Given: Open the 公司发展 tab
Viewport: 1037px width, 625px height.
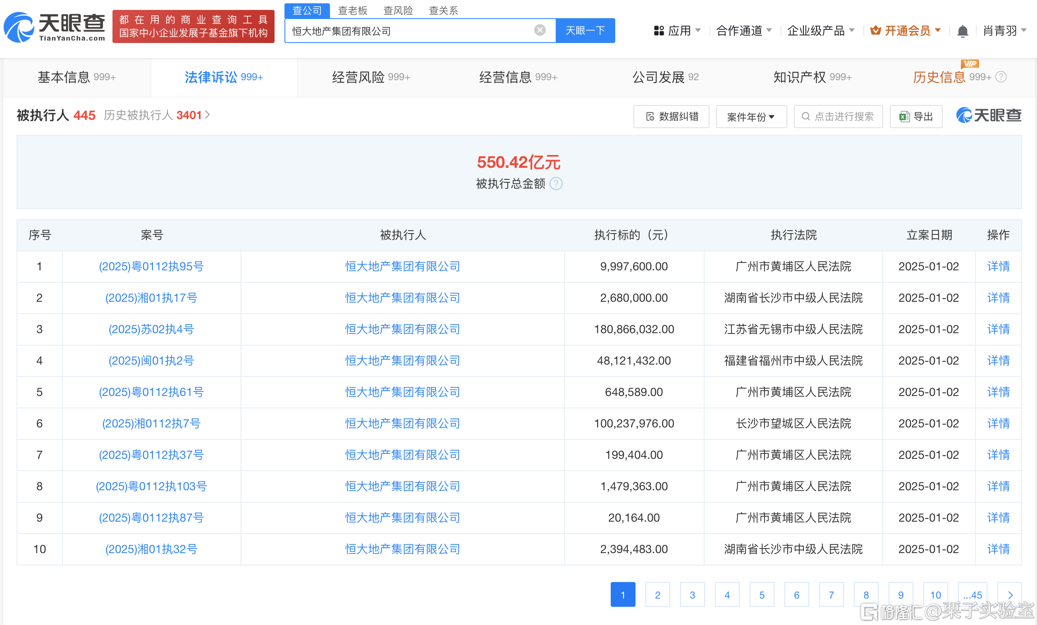Looking at the screenshot, I should [x=665, y=77].
